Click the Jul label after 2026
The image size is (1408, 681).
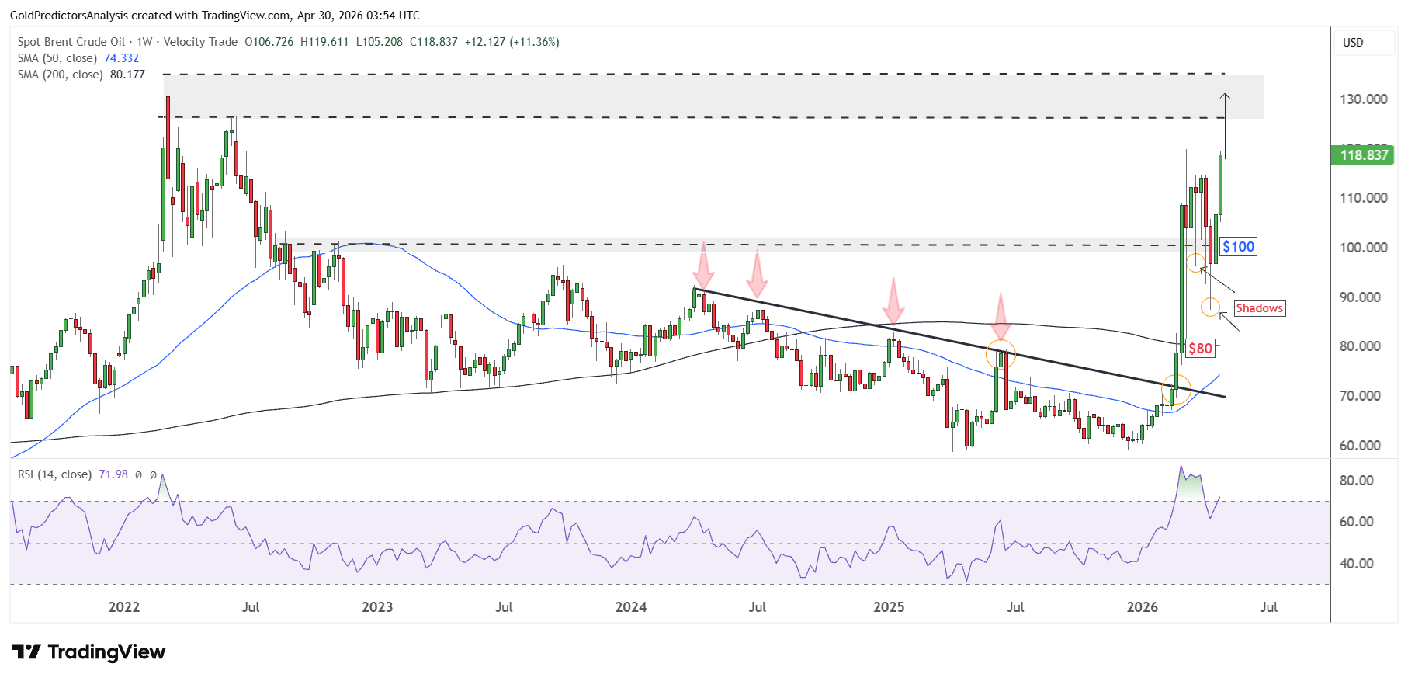[x=1268, y=607]
